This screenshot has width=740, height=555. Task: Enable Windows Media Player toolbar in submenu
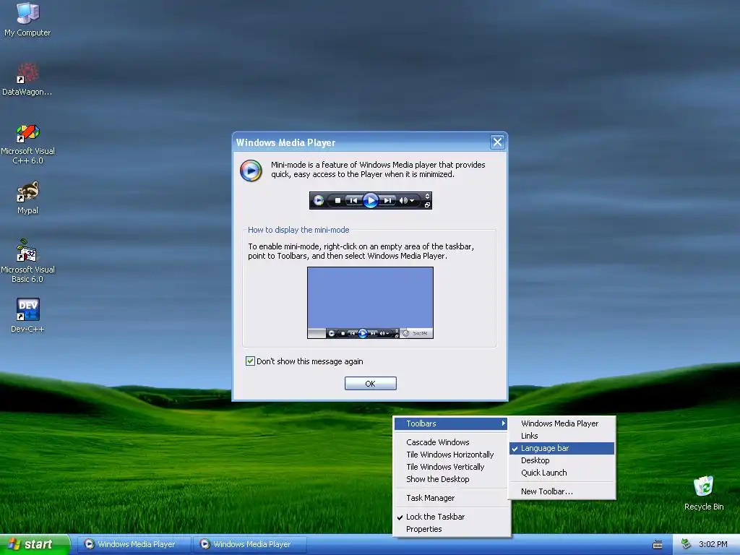click(x=562, y=423)
